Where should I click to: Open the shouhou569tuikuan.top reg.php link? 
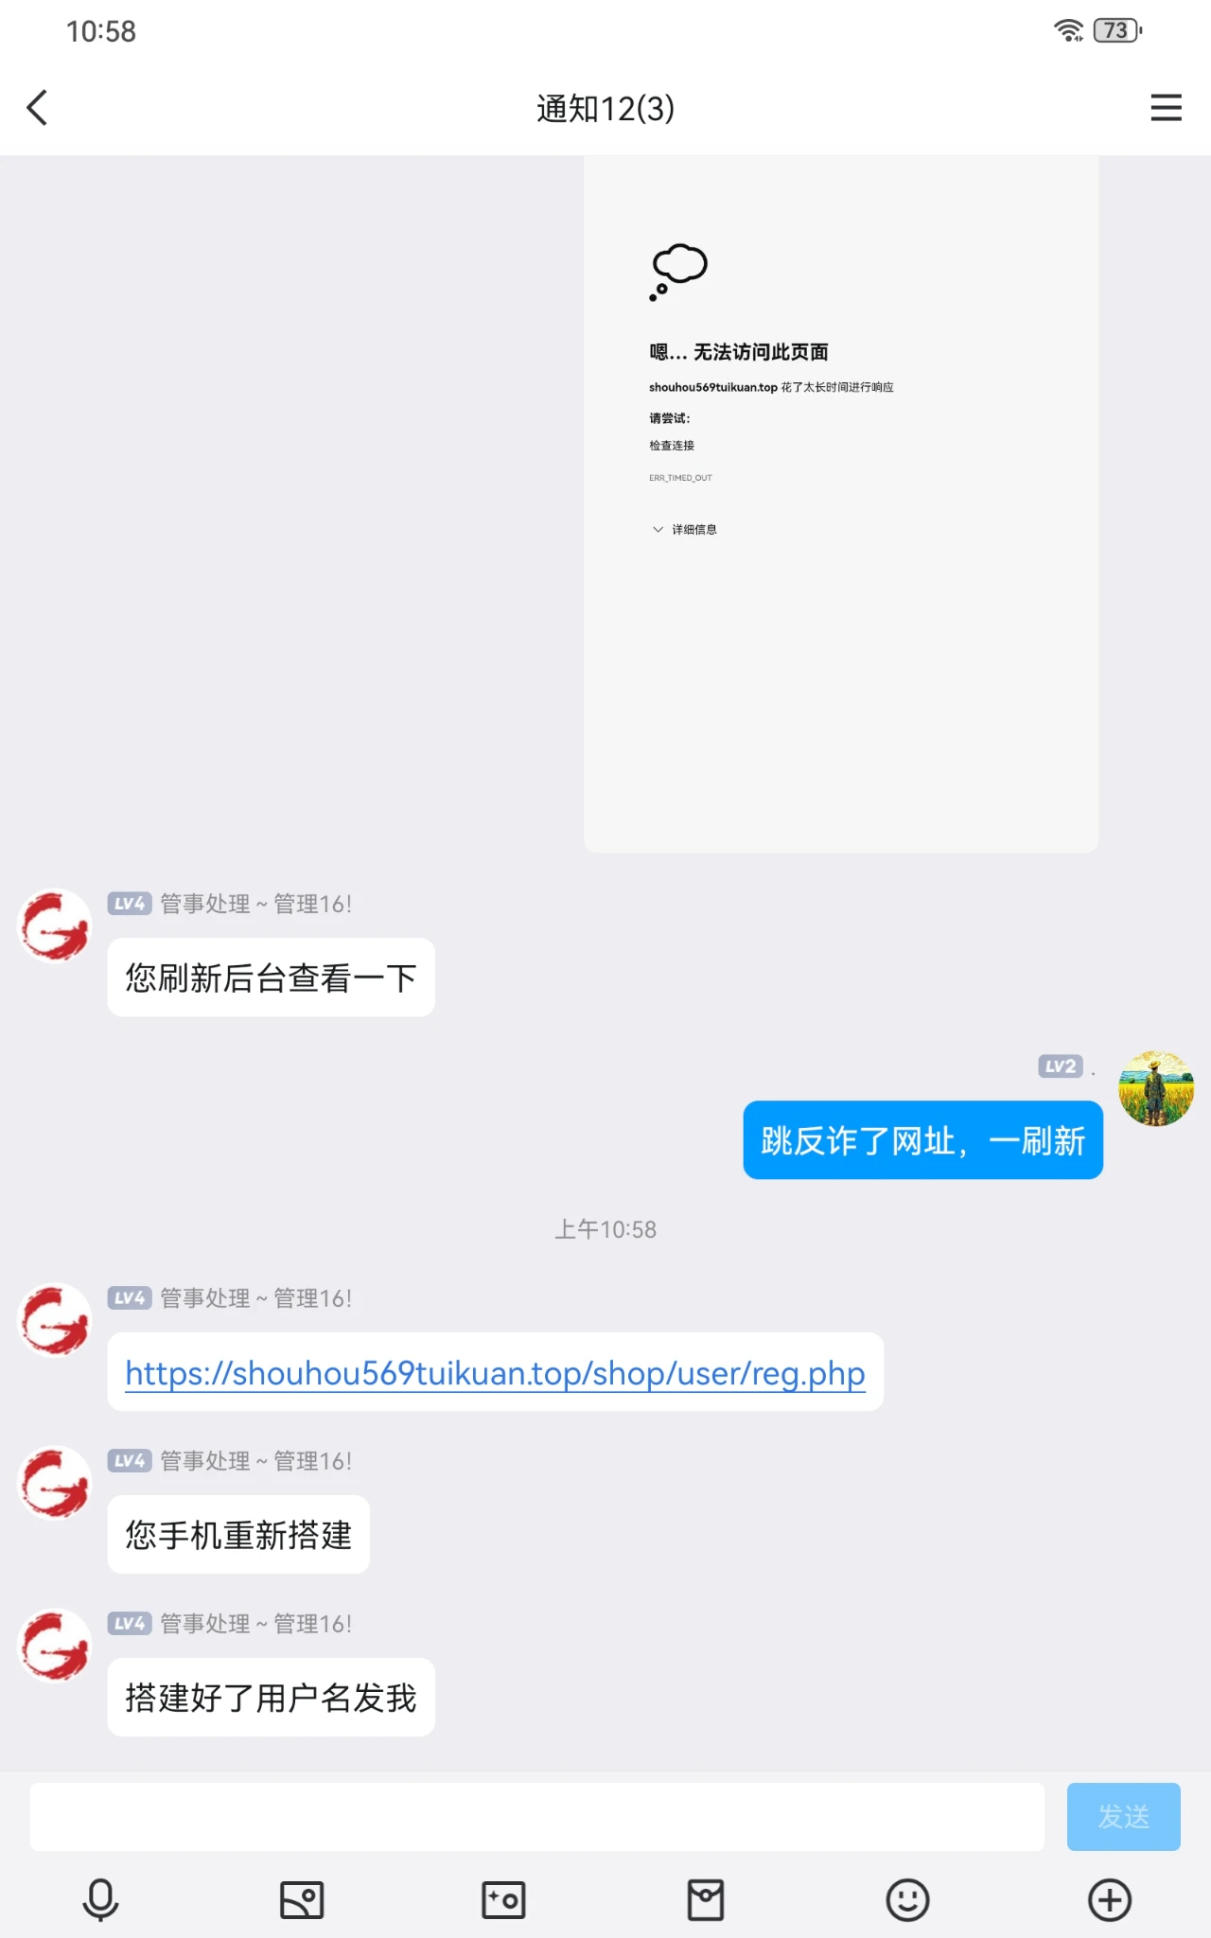click(495, 1373)
